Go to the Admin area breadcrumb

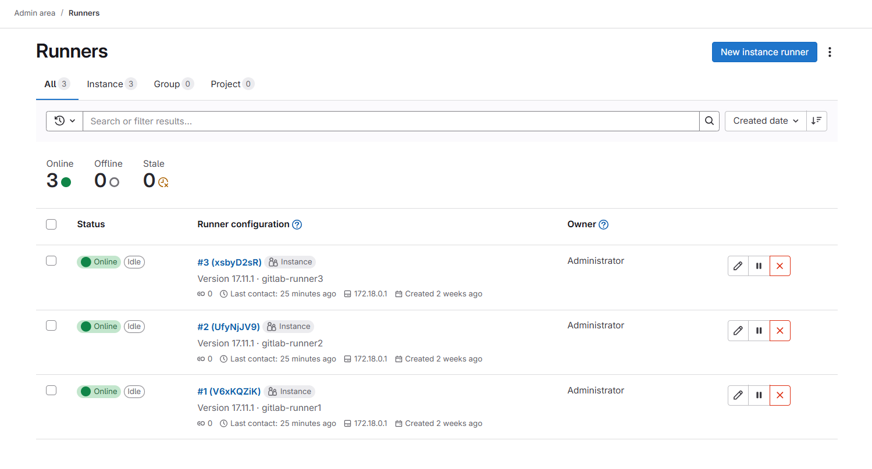(35, 13)
